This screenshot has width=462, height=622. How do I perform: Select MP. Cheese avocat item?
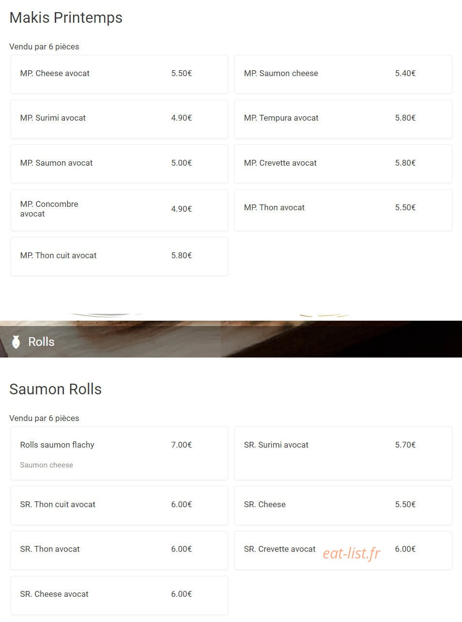tap(119, 74)
